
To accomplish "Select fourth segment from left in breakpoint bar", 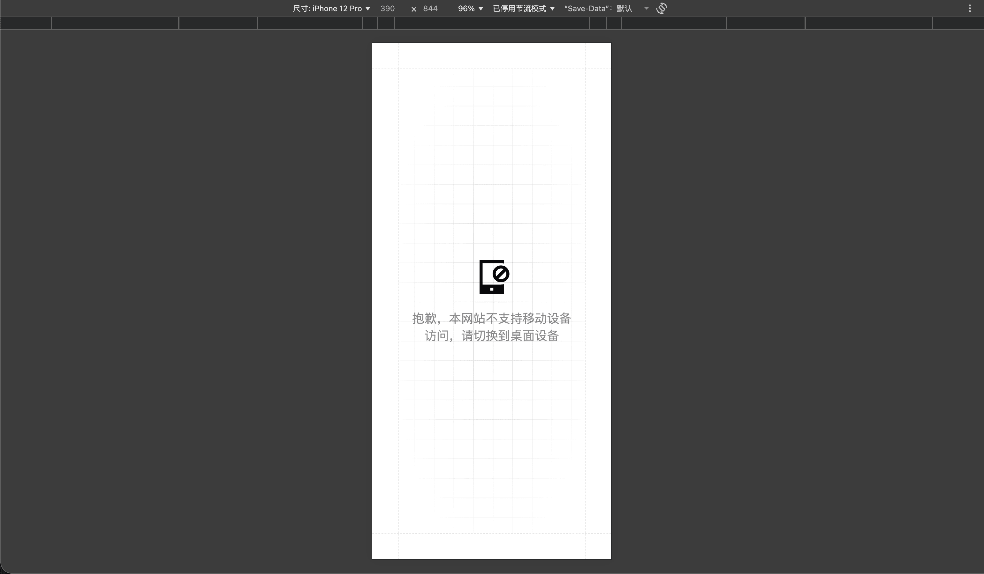I will click(x=310, y=23).
